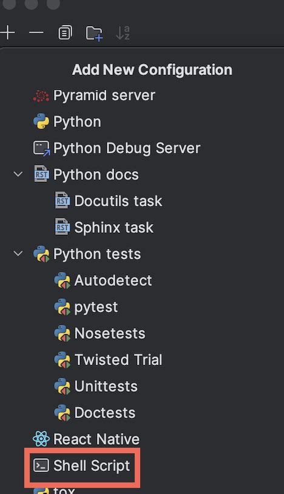
Task: Select the Python docs group label
Action: [96, 175]
